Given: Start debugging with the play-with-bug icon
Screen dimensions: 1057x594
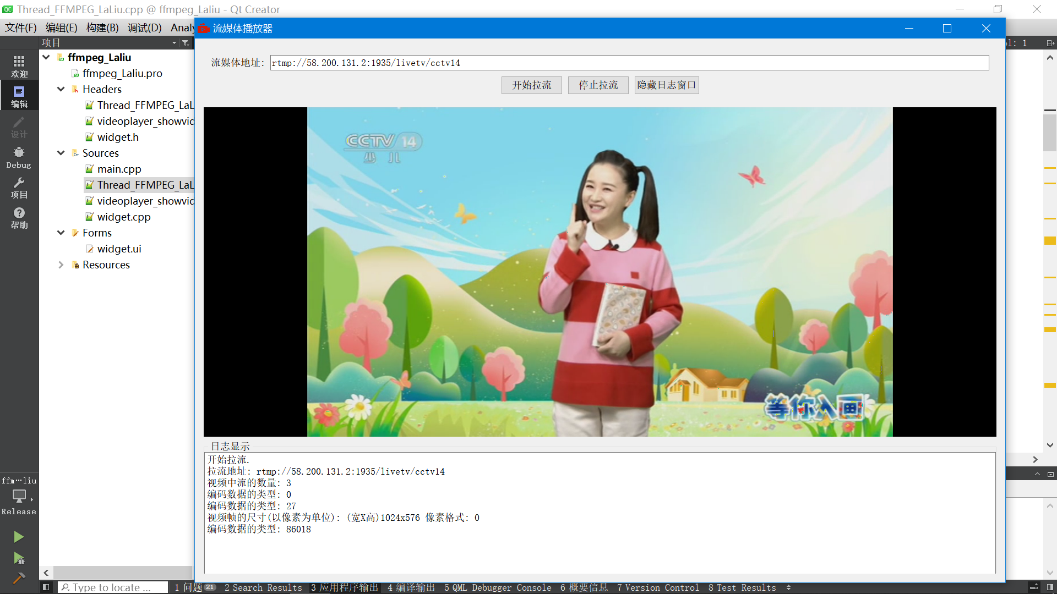Looking at the screenshot, I should click(19, 559).
